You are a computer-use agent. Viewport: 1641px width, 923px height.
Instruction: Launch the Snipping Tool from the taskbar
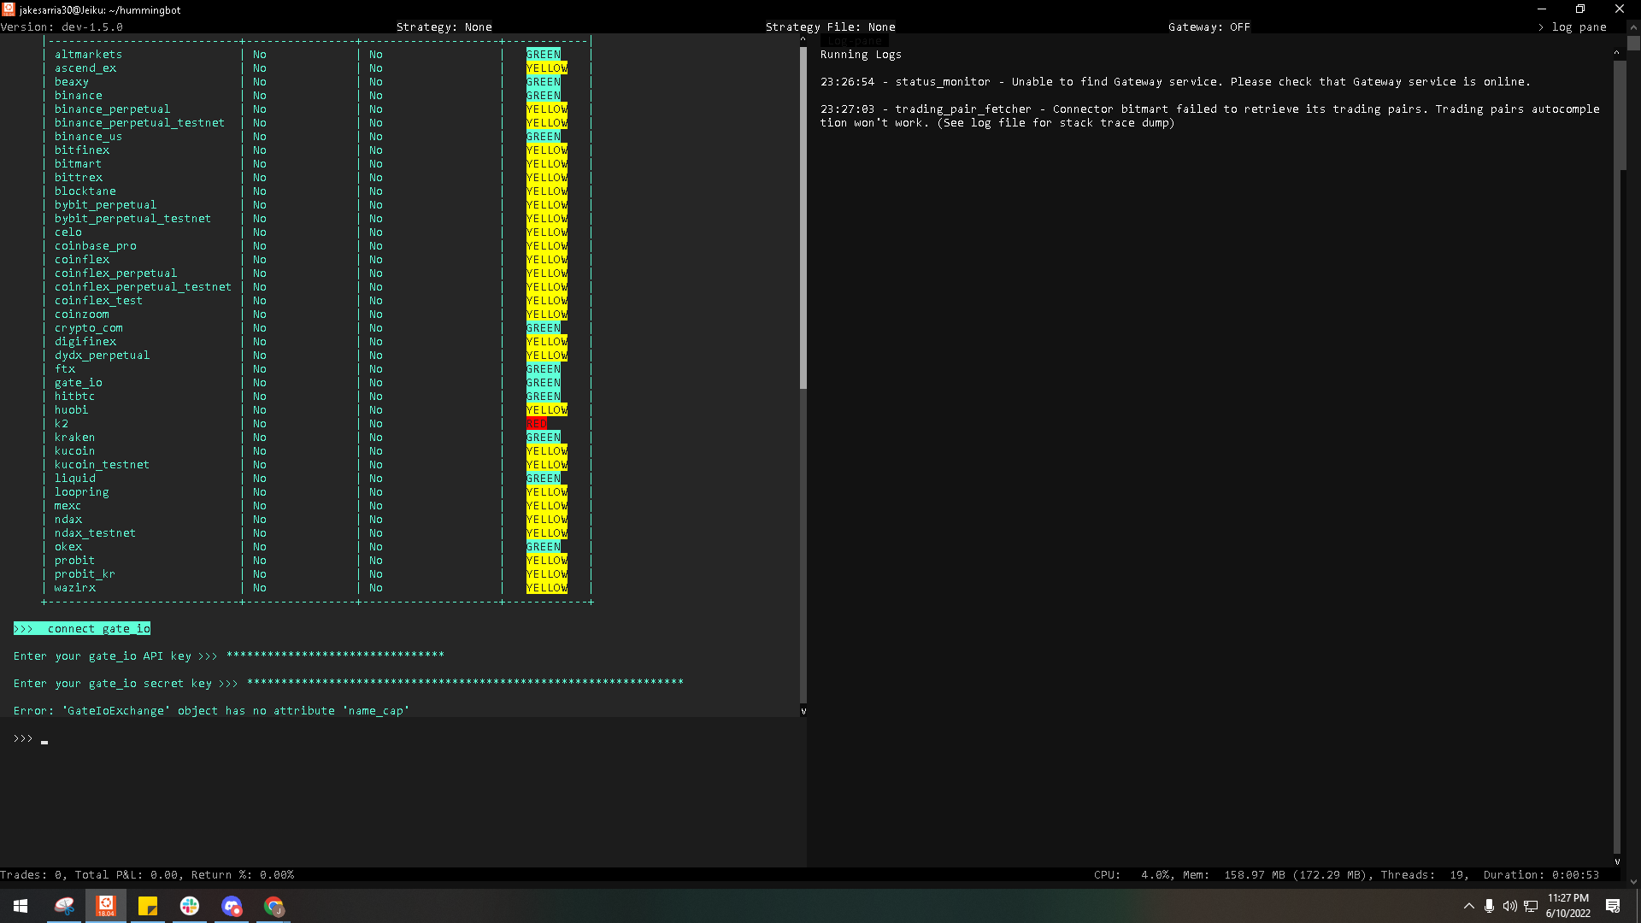tap(64, 906)
